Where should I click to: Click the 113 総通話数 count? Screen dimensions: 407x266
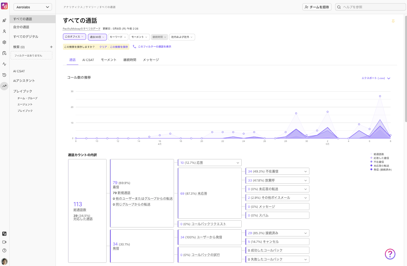pos(78,204)
